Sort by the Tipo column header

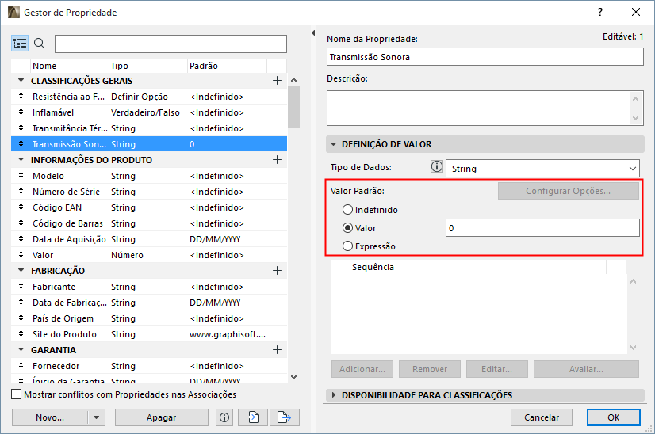147,66
